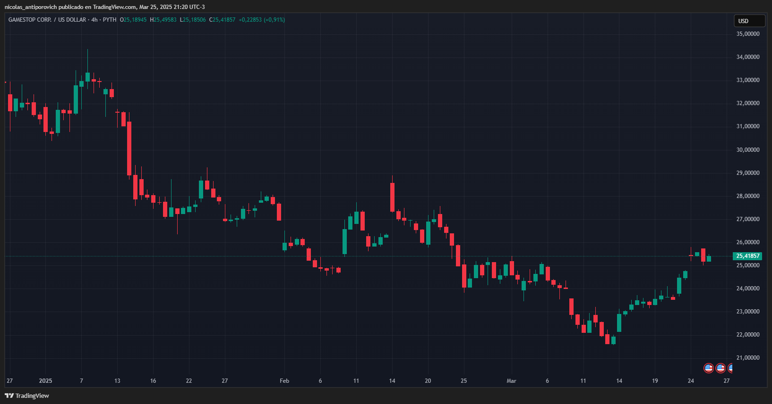Click the Feb label on the time axis
This screenshot has height=404, width=772.
(284, 381)
